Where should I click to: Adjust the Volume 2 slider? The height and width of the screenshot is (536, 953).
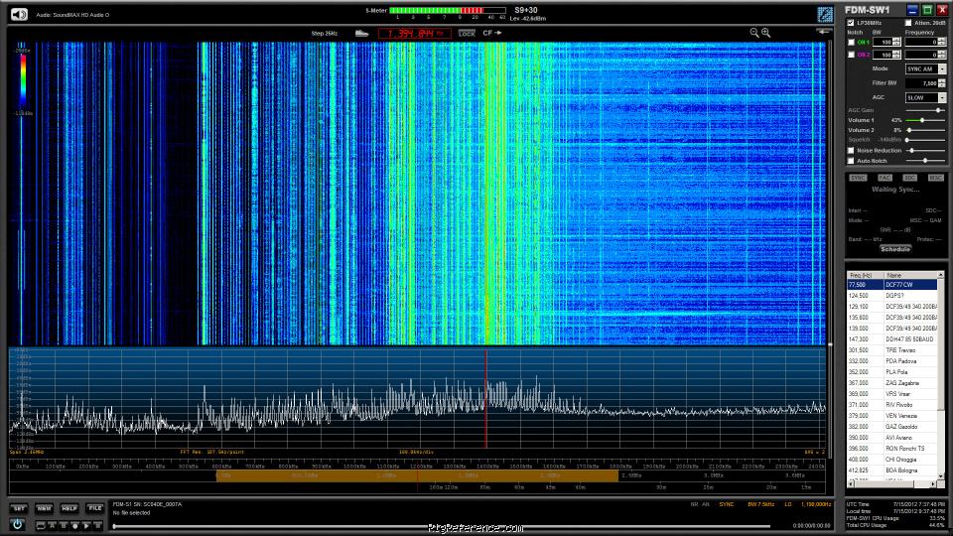click(925, 130)
